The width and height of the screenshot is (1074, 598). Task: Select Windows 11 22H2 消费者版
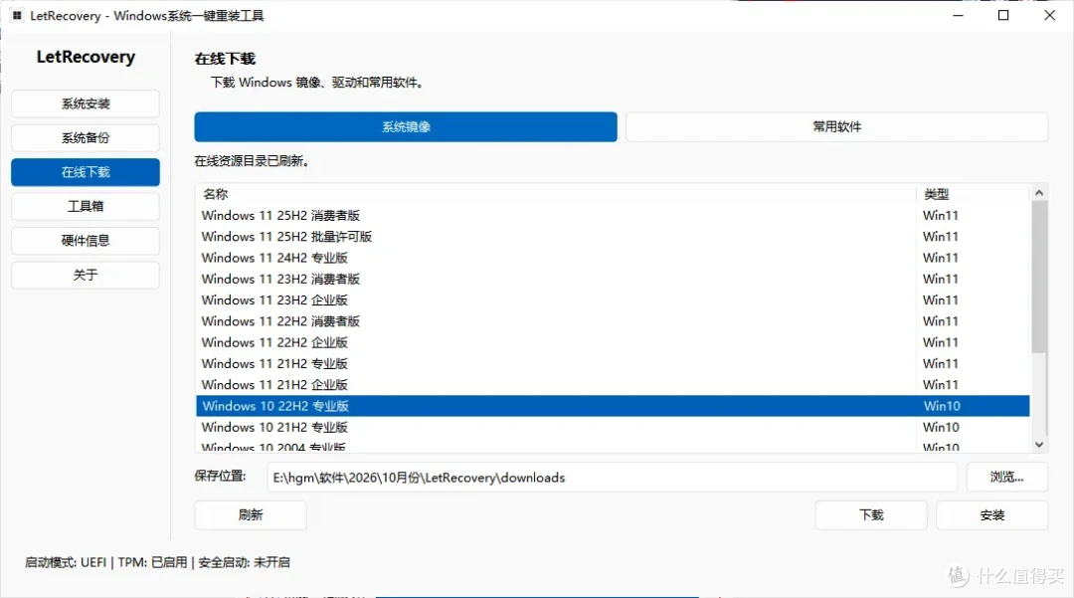613,321
